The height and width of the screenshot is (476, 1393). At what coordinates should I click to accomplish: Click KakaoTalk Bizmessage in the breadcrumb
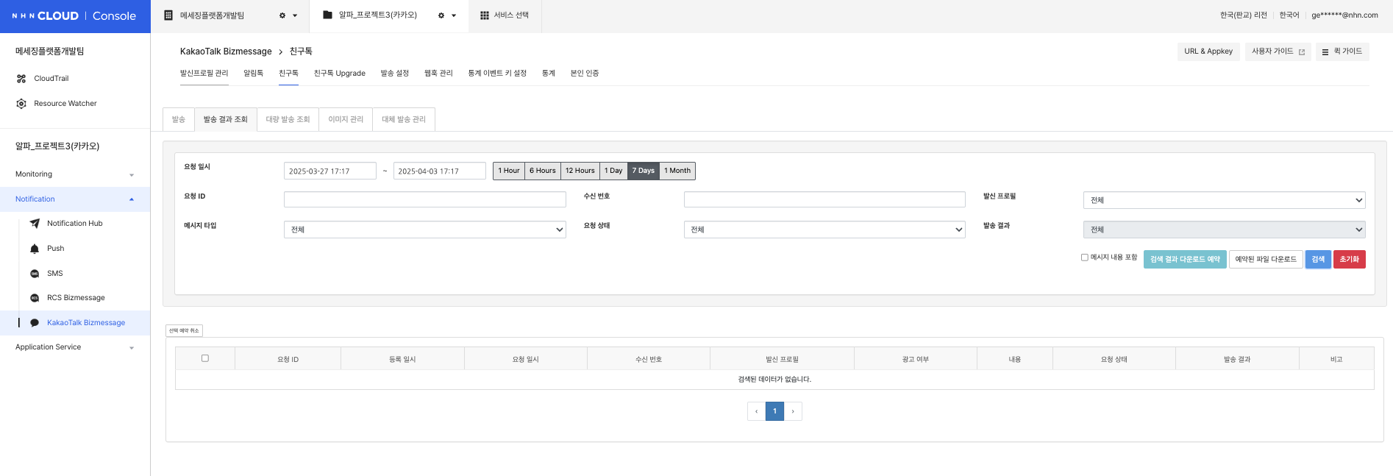pos(226,51)
